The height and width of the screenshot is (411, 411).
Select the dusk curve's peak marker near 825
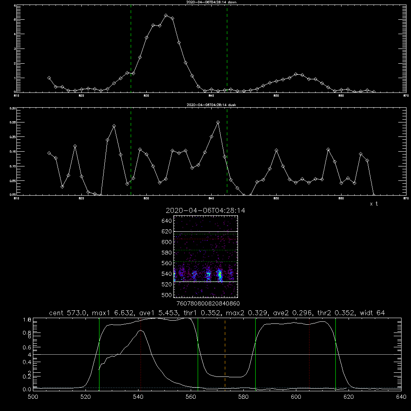(x=114, y=126)
